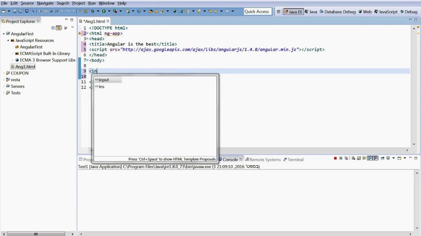Expand the Servers project
The image size is (421, 236).
coord(4,86)
